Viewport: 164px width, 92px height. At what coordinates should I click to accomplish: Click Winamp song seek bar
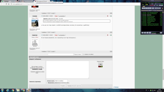(153, 6)
